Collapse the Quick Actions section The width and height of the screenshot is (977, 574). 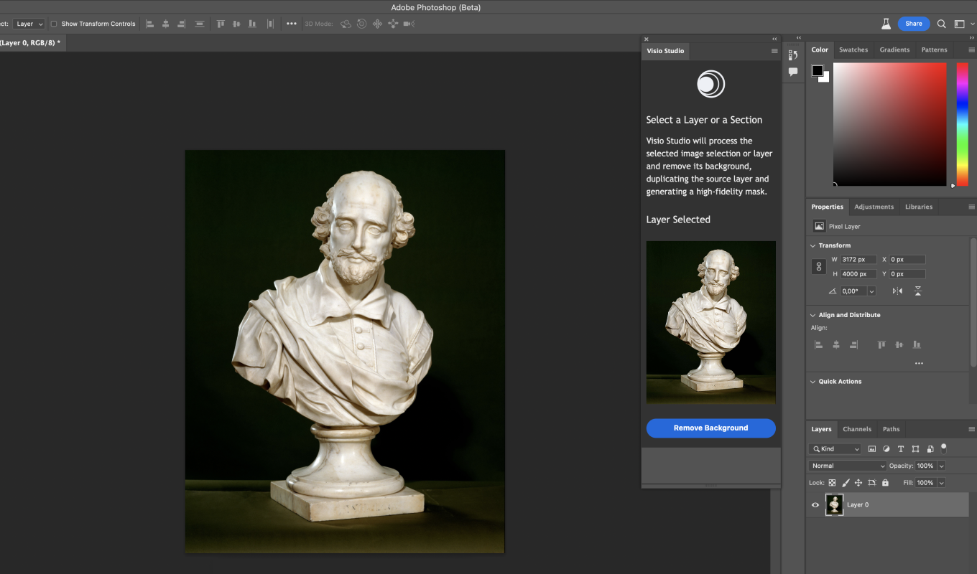point(812,382)
